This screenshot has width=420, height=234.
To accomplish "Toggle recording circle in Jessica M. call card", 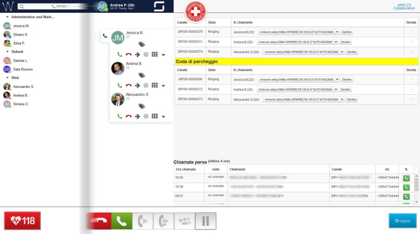I will click(146, 54).
